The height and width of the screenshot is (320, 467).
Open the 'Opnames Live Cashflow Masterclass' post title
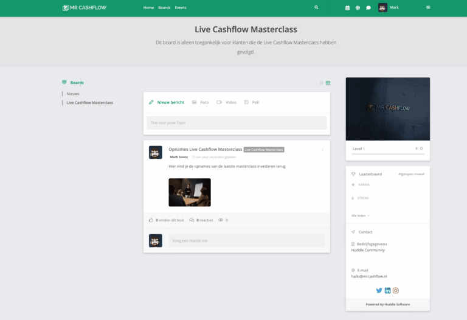pyautogui.click(x=205, y=149)
